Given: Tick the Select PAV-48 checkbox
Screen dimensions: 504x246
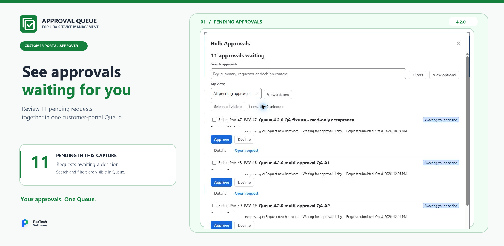Looking at the screenshot, I should point(214,163).
